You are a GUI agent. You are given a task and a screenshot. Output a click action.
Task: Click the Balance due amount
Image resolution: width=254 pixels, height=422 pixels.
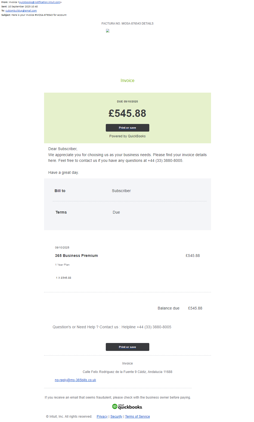[195, 308]
